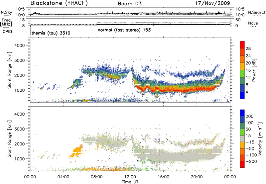The image size is (266, 184).
Task: Pick the red top segment of Power colorbar
Action: (242, 45)
